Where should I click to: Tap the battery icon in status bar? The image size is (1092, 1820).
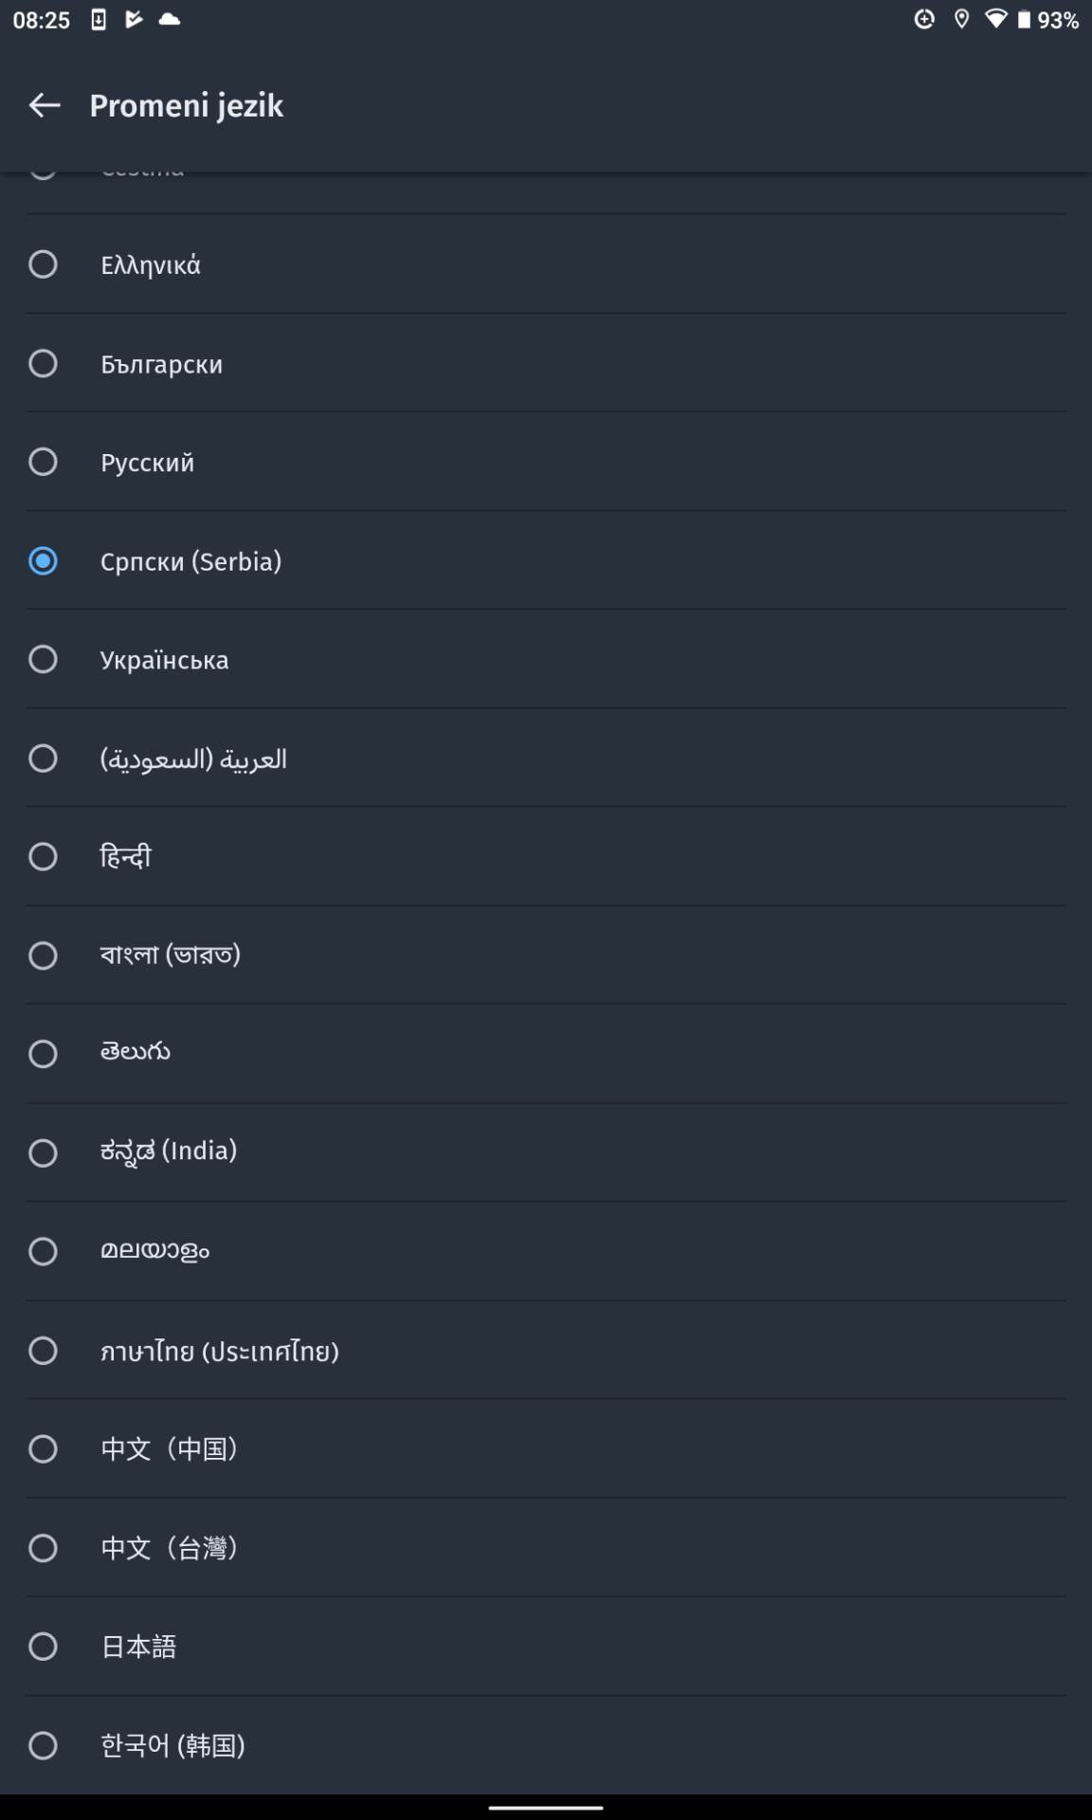1024,19
